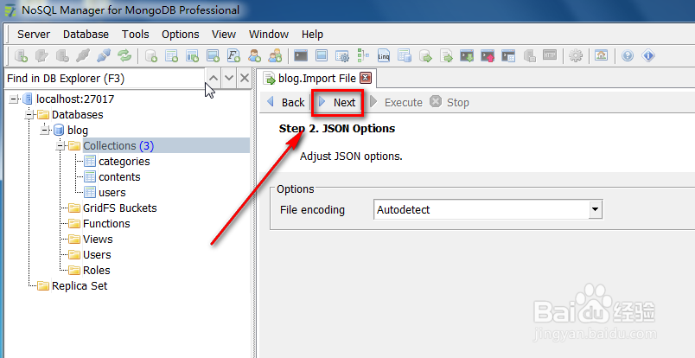Click the Create Database cylinder icon
Screen dimensions: 695x358
click(x=151, y=55)
